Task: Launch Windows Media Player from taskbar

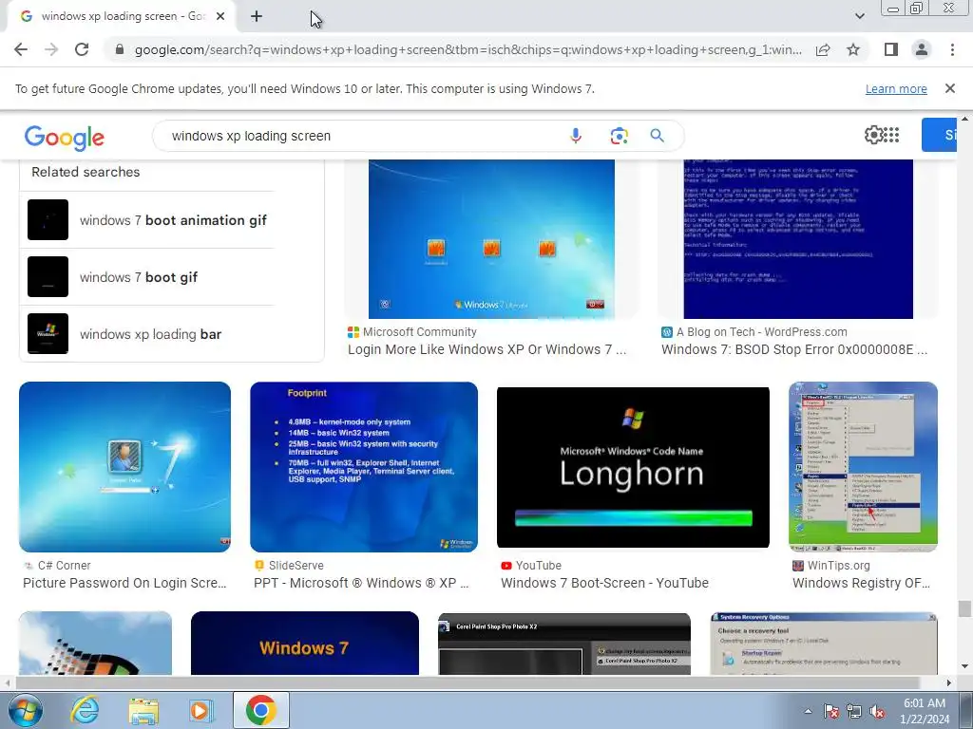Action: tap(201, 710)
